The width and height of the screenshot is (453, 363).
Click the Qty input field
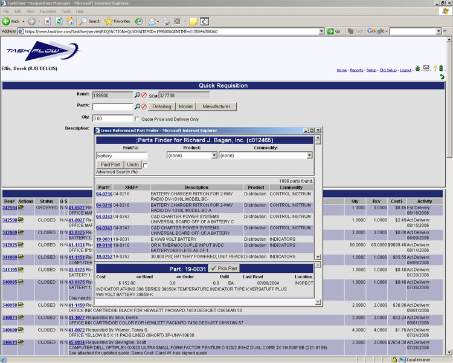point(112,119)
